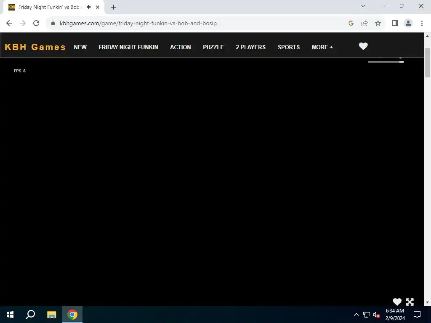Open the browser side panel icon

coord(395,24)
